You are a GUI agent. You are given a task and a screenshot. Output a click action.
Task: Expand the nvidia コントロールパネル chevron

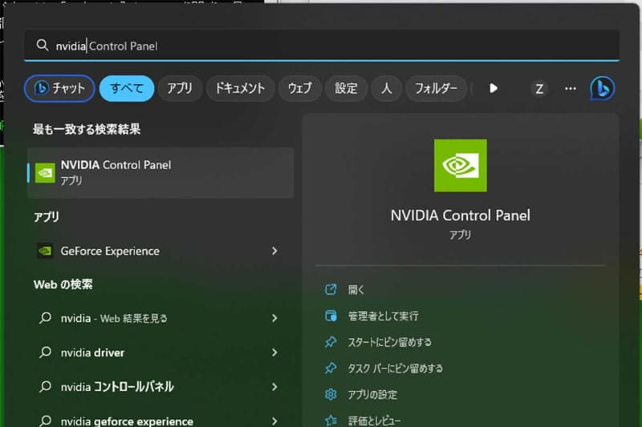274,387
